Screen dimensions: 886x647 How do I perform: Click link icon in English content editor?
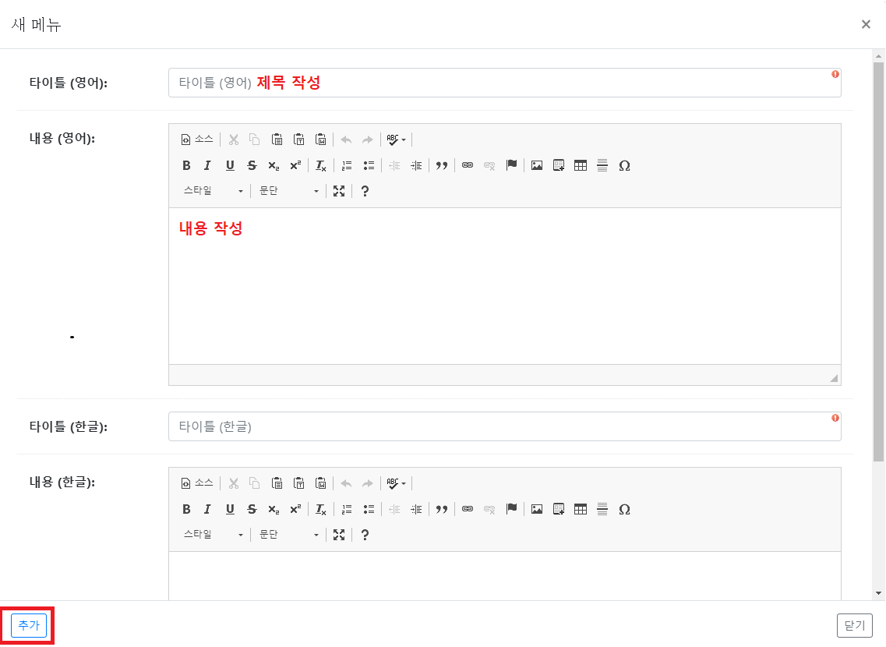[x=468, y=165]
